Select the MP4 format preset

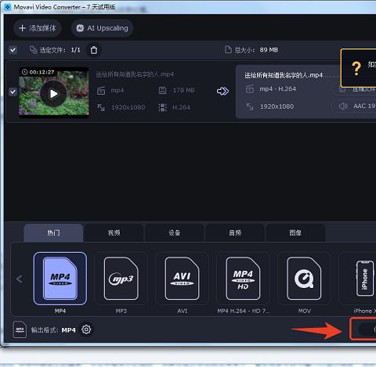point(60,279)
